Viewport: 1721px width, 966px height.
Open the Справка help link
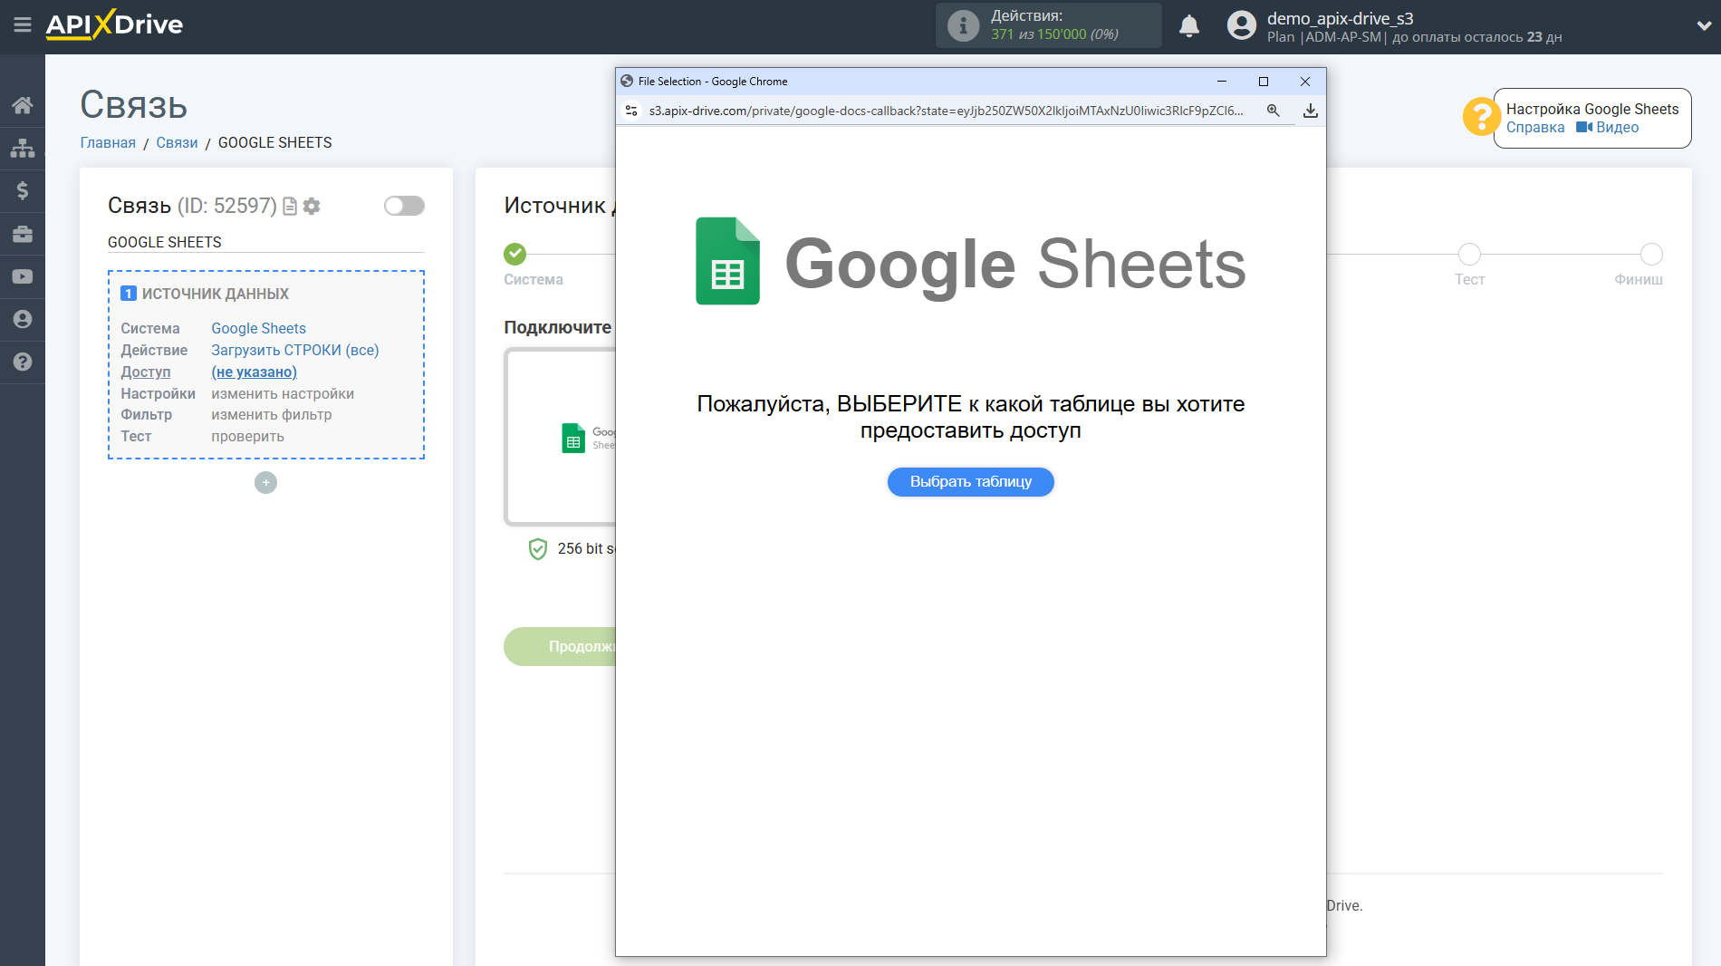[1535, 127]
